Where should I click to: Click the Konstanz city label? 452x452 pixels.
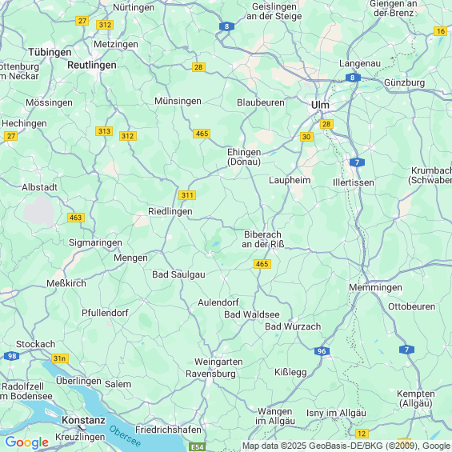click(83, 420)
